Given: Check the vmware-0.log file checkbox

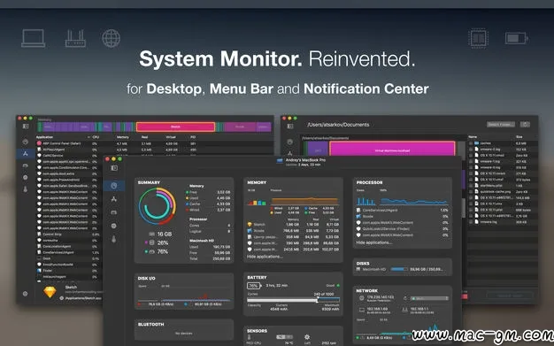Looking at the screenshot, I should point(471,167).
